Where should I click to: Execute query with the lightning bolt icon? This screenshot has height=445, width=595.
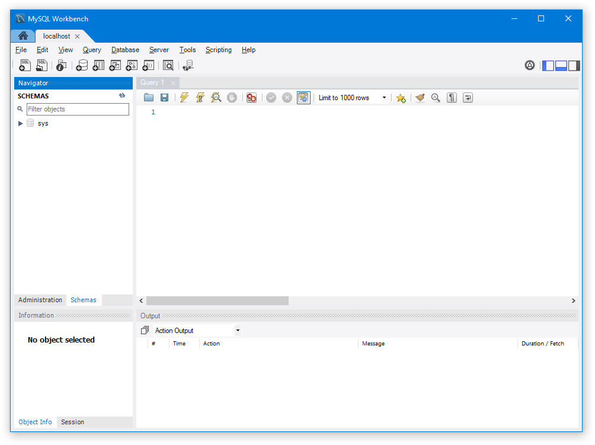(184, 98)
